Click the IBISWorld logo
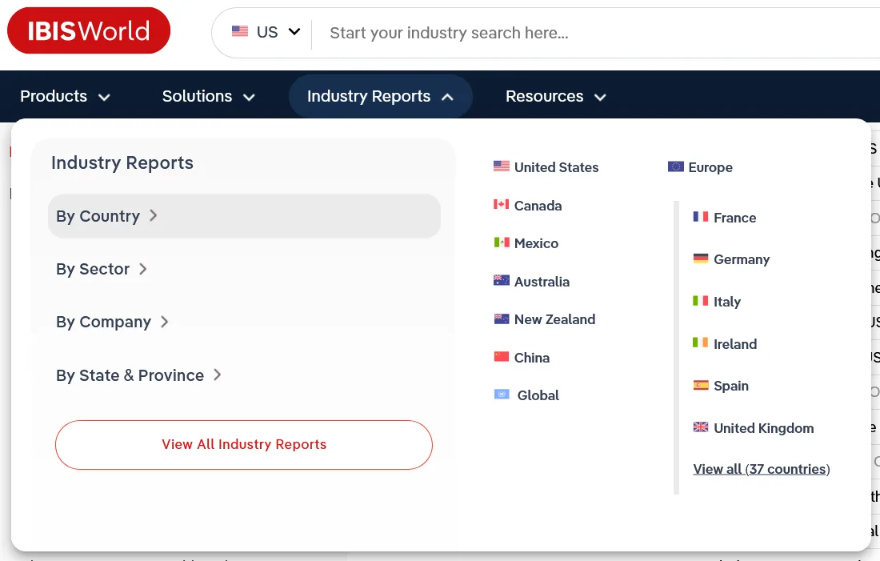Screen dimensions: 880x561 (x=89, y=31)
